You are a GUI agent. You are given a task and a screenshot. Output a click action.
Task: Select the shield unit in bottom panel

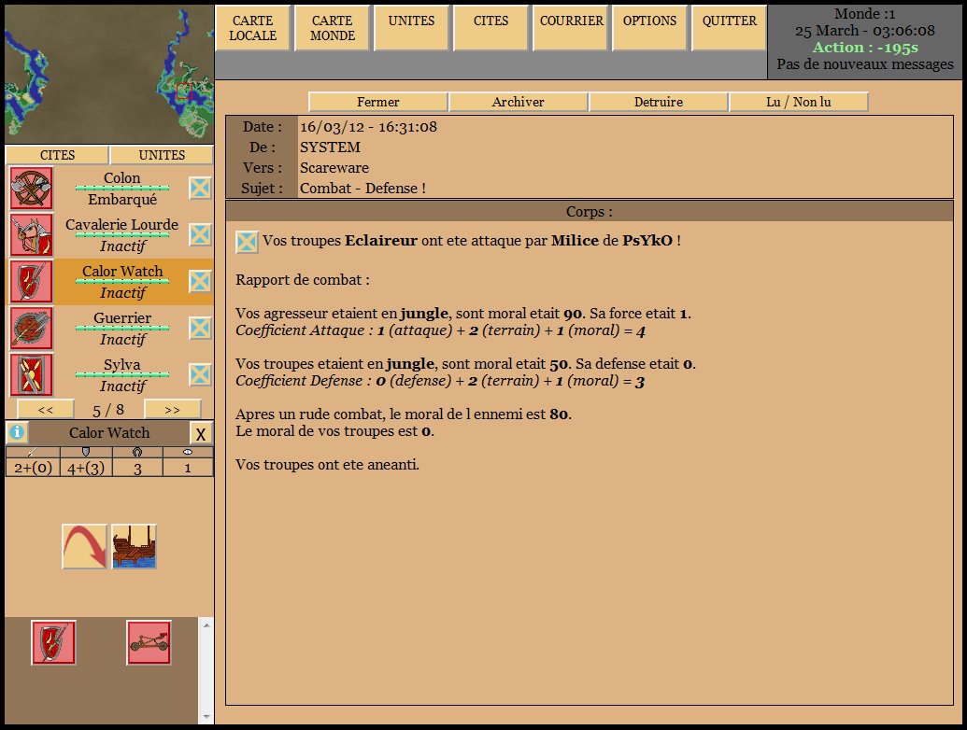coord(53,642)
